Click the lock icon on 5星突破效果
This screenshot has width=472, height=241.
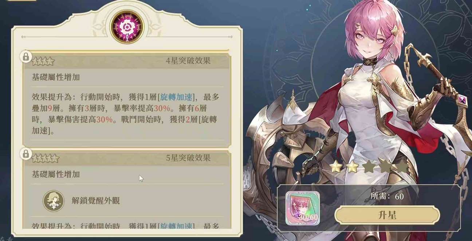click(x=25, y=154)
